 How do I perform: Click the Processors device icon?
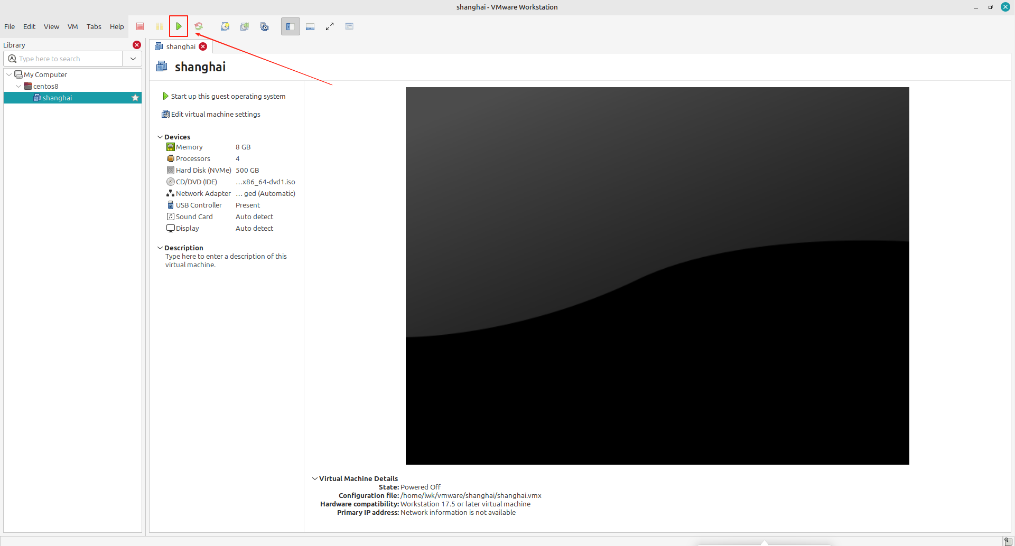click(171, 158)
